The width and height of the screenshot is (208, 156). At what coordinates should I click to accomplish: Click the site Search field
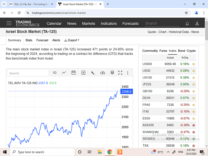(x=162, y=23)
